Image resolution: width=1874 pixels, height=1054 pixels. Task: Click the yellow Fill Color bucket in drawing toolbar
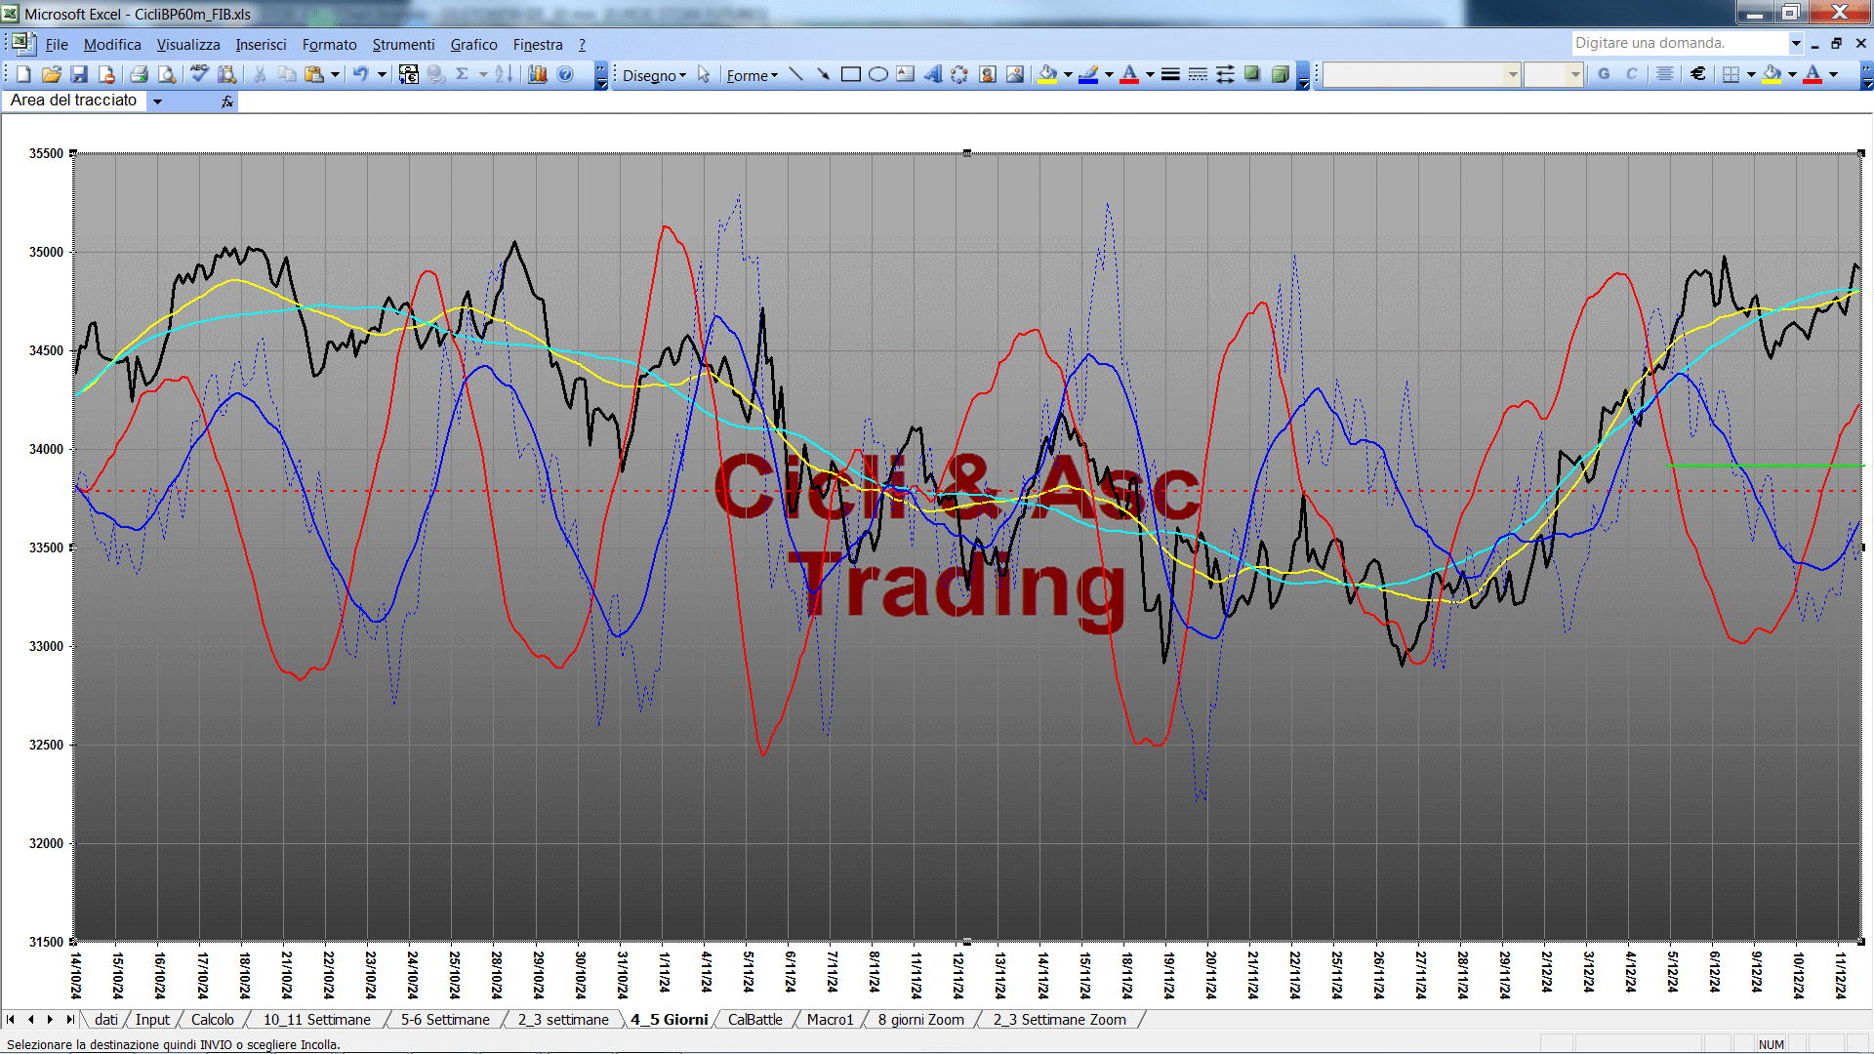(1048, 74)
